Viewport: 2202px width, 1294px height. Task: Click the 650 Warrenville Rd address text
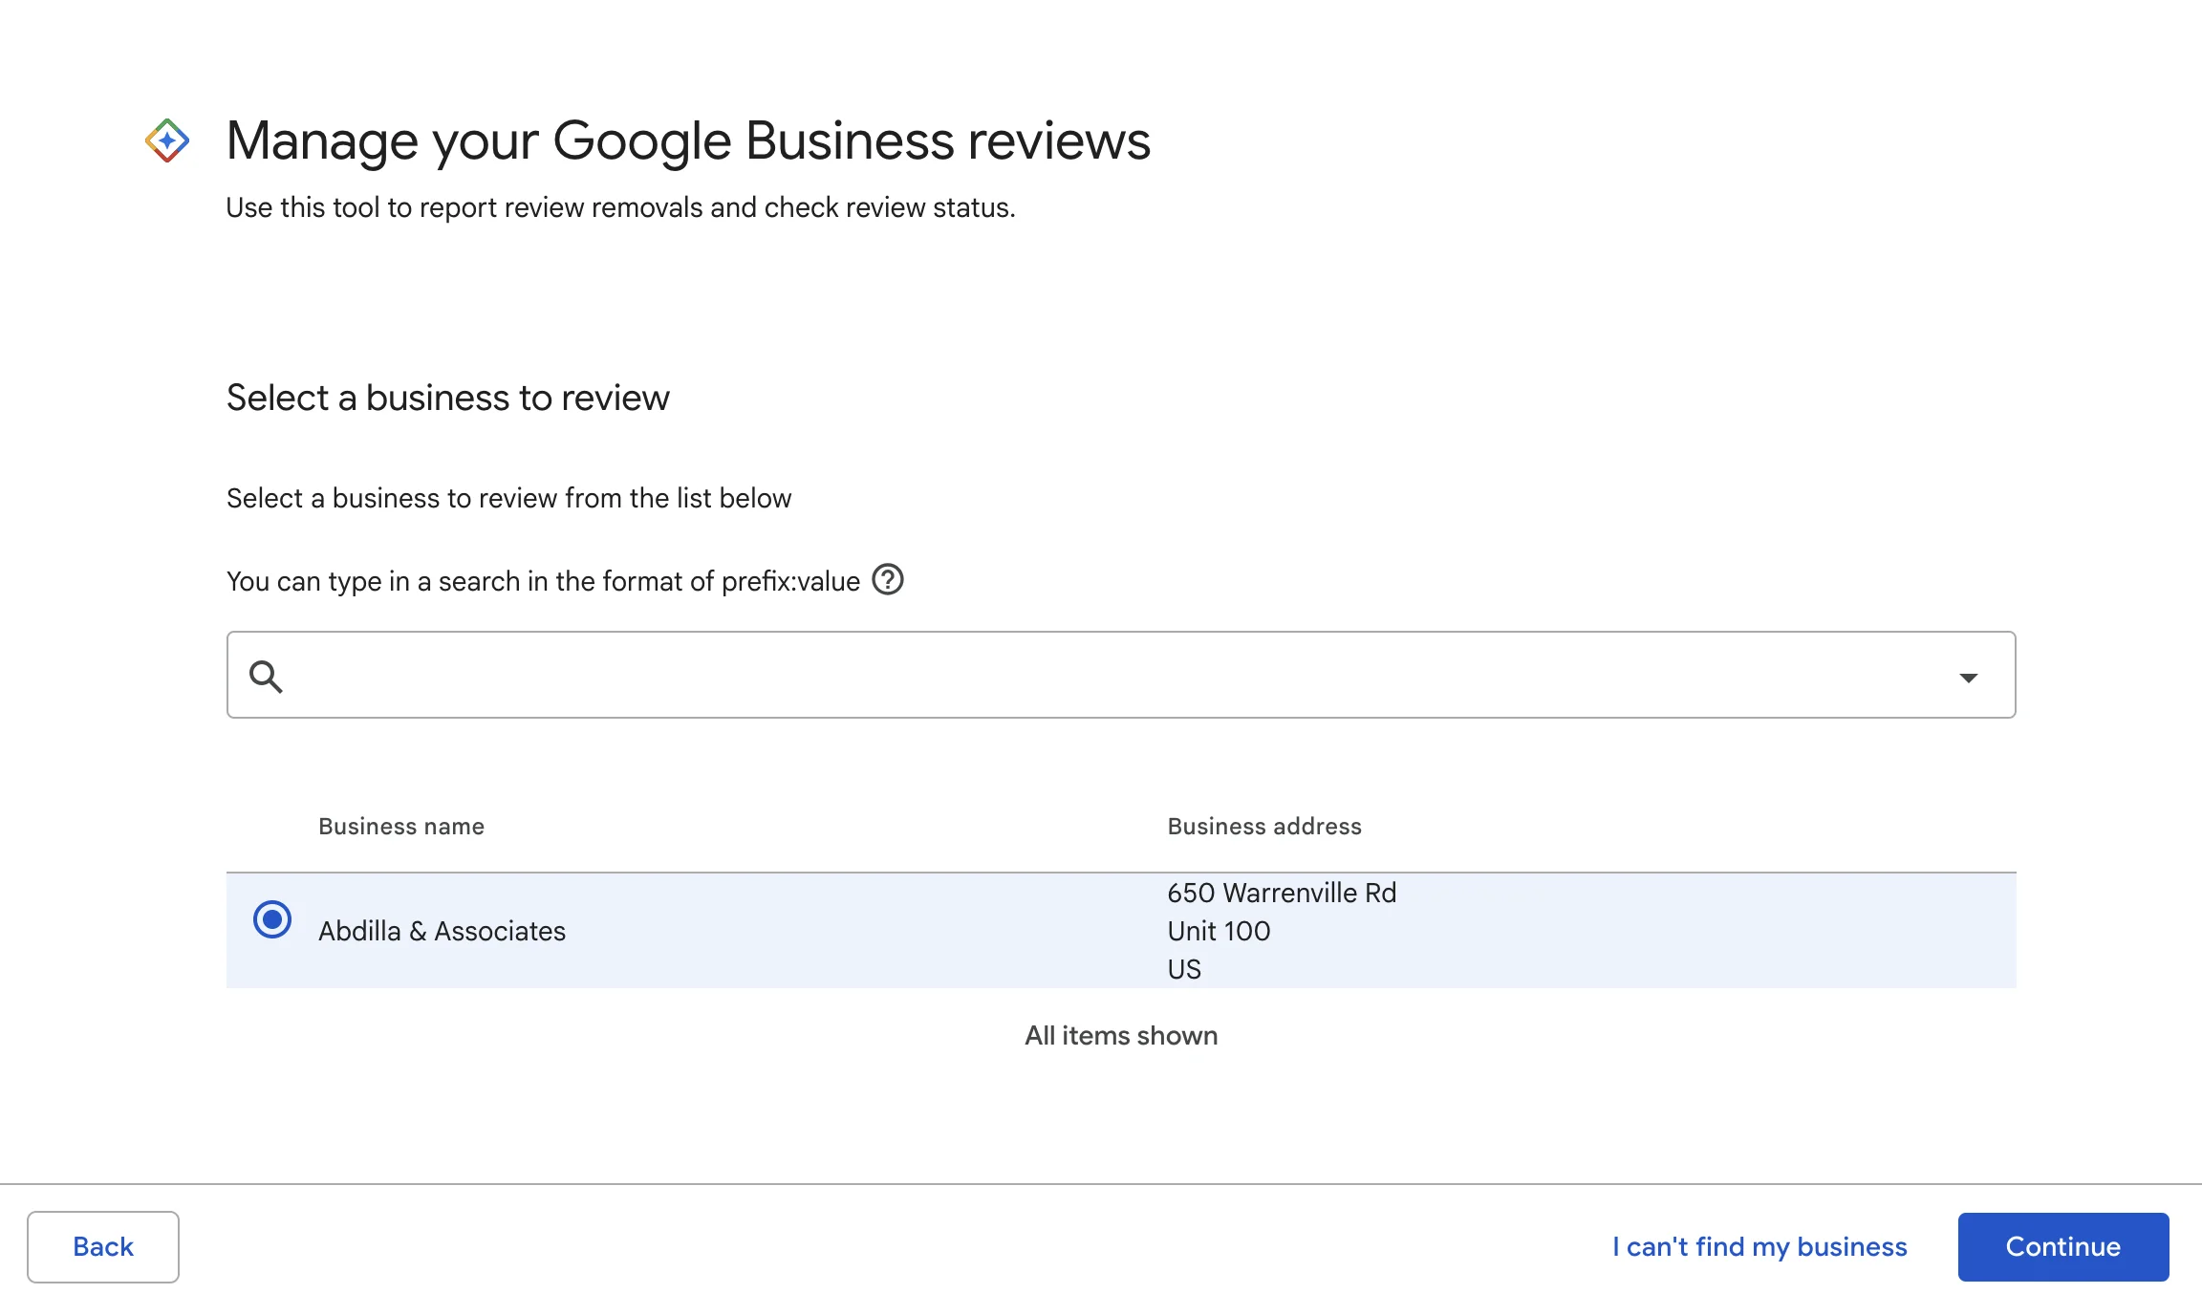coord(1282,893)
